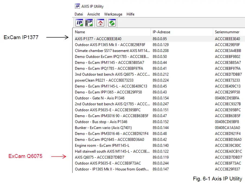Click the Assign IP address toolbar icon
Viewport: 245px width, 184px height.
[x=79, y=23]
